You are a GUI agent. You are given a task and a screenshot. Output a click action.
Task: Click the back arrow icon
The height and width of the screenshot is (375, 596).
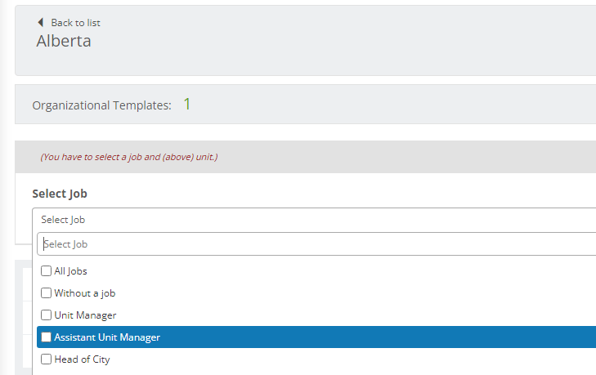tap(41, 23)
